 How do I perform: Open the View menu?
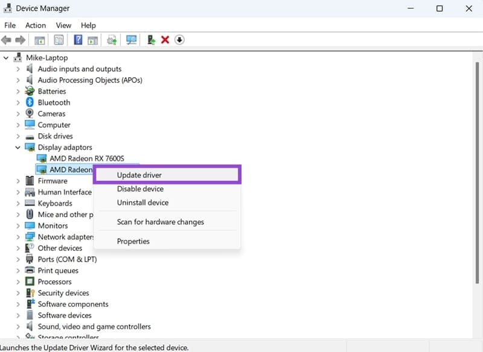[63, 25]
